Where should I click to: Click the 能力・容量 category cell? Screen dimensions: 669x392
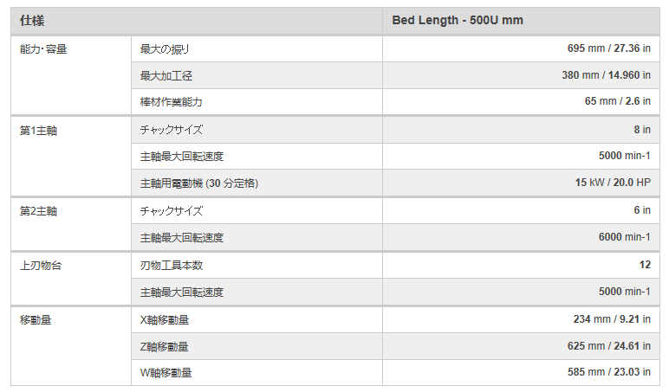(43, 49)
